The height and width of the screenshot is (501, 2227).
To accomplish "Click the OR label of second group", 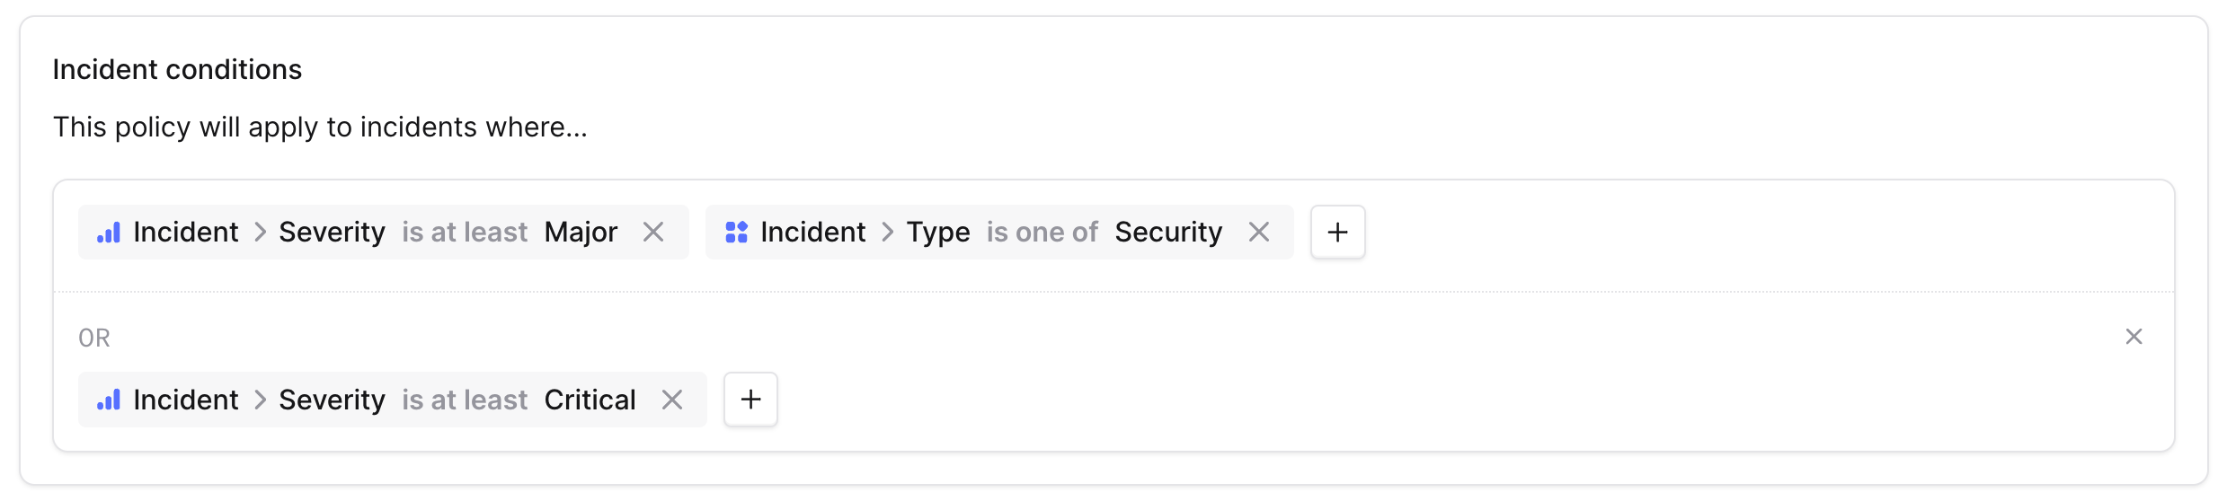I will click(94, 338).
